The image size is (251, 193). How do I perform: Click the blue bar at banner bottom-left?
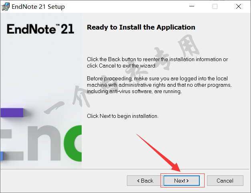click(x=2, y=156)
